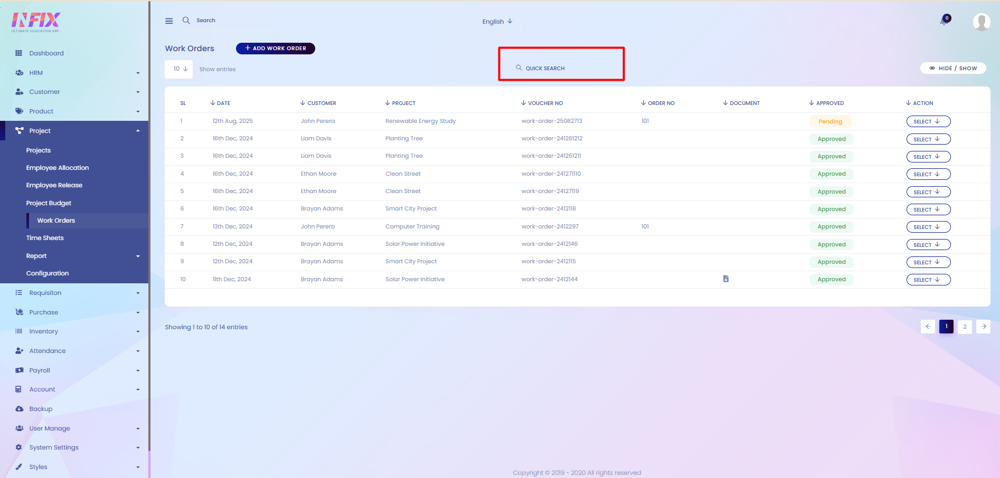Viewport: 1000px width, 478px height.
Task: Click the System Settings gear icon
Action: click(x=18, y=447)
